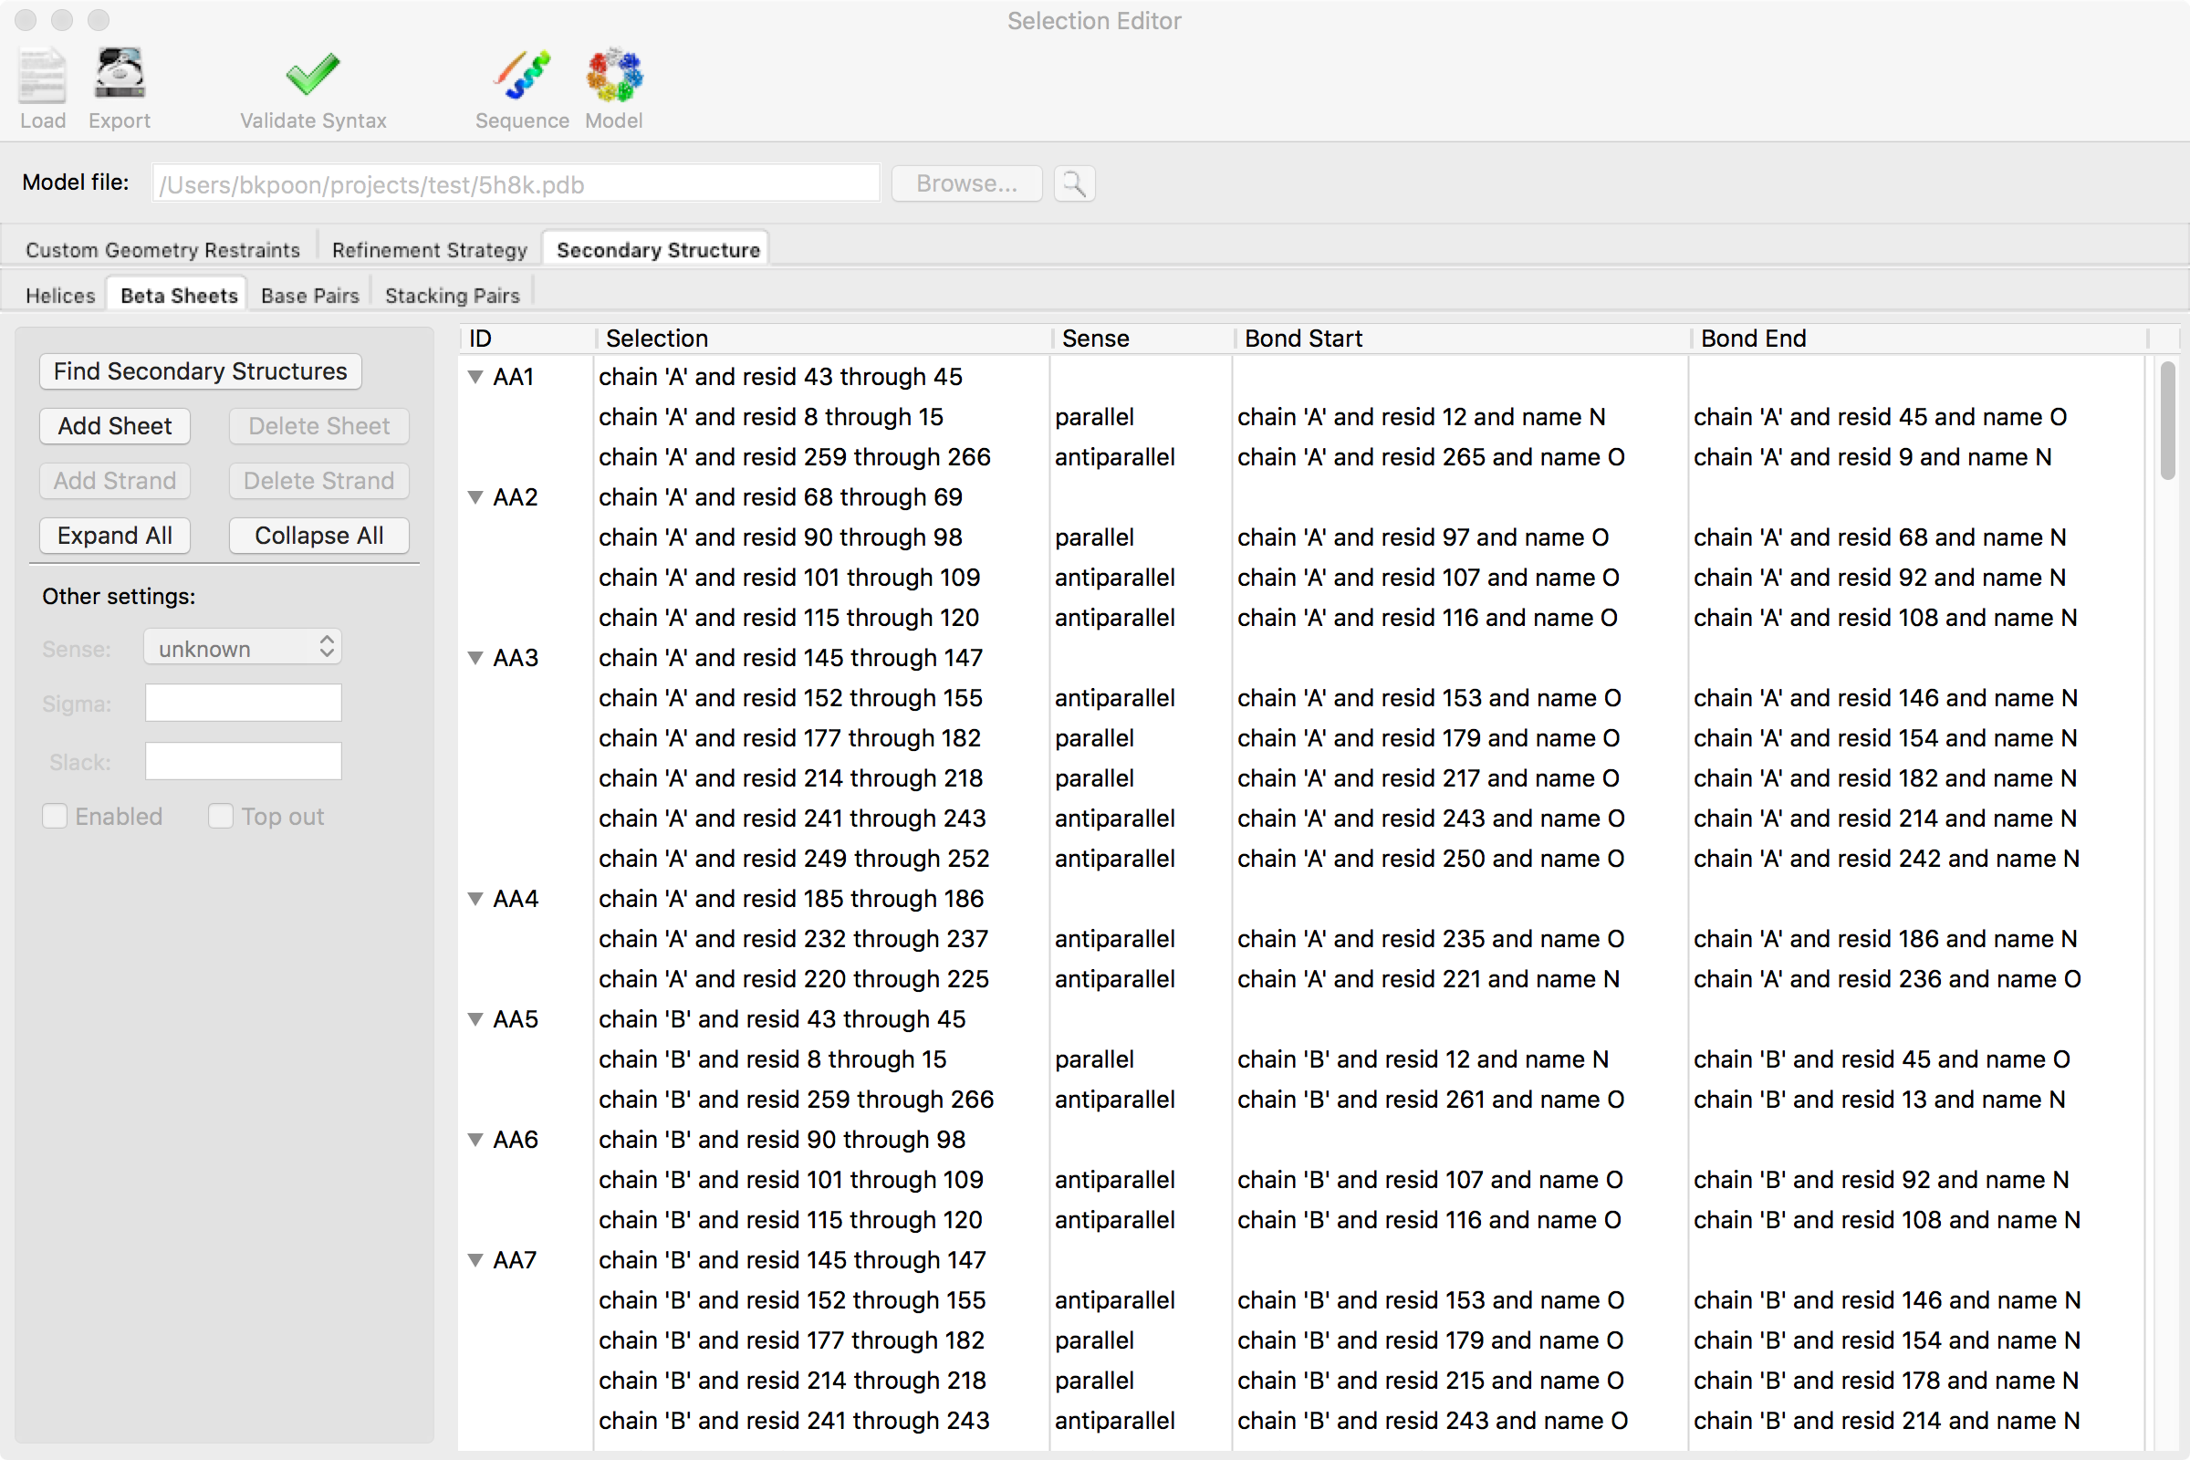Viewport: 2190px width, 1460px height.
Task: Click the Export icon
Action: click(119, 84)
